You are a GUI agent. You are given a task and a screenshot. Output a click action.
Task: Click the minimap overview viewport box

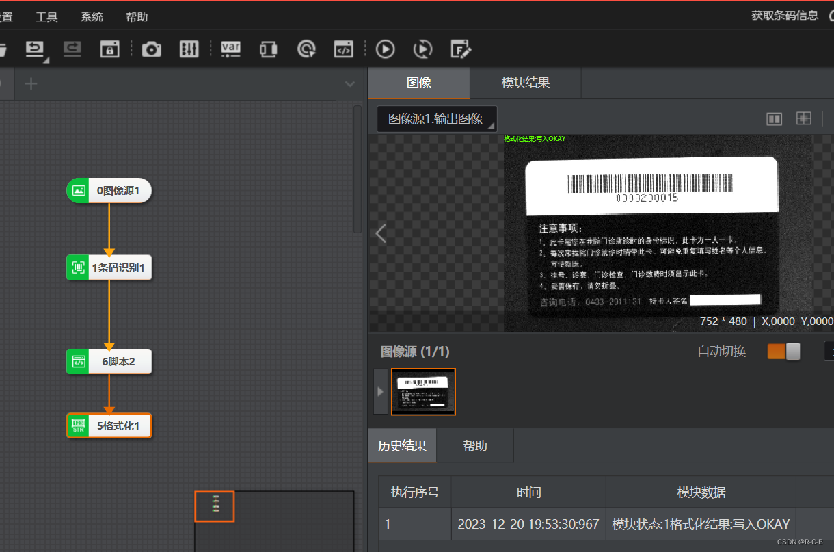(x=215, y=506)
